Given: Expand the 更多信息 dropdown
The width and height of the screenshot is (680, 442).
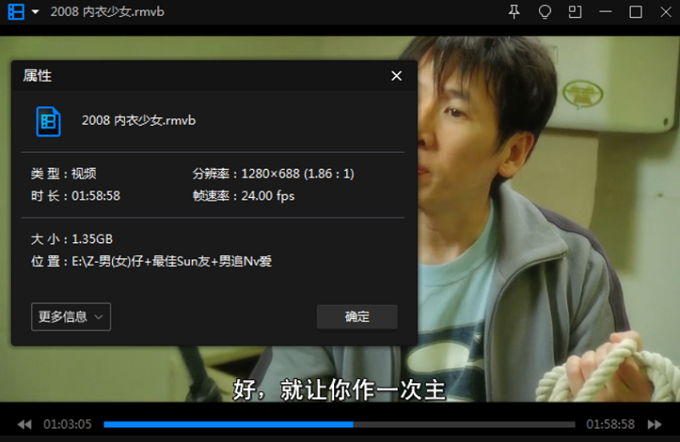Looking at the screenshot, I should [71, 317].
